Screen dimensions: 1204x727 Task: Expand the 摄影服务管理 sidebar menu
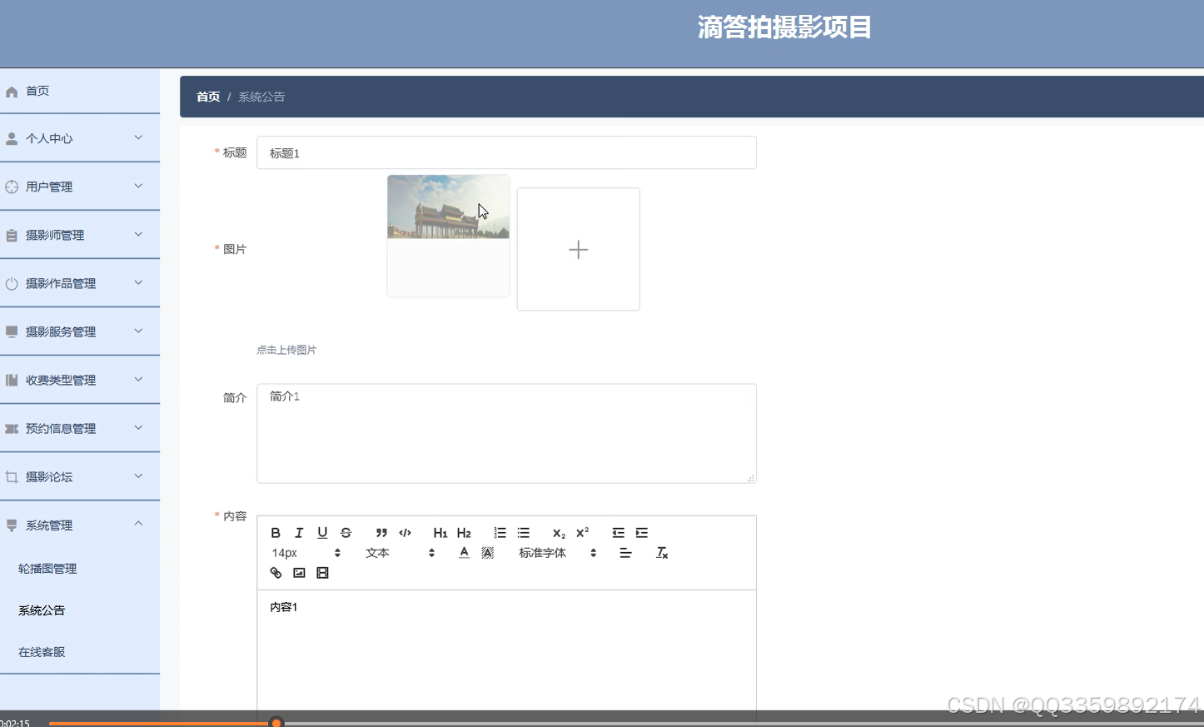80,331
